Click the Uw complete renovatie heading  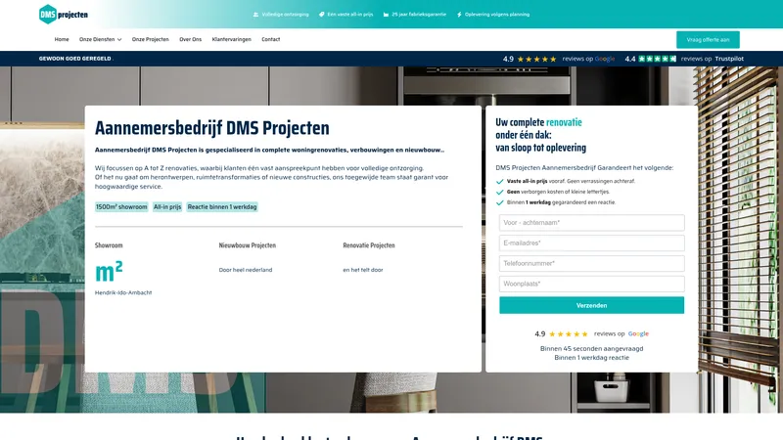(x=541, y=135)
